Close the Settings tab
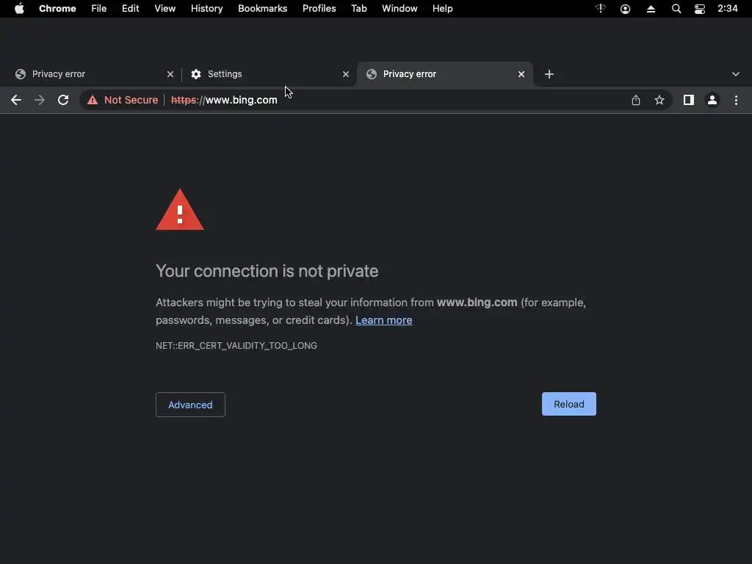 pyautogui.click(x=346, y=74)
